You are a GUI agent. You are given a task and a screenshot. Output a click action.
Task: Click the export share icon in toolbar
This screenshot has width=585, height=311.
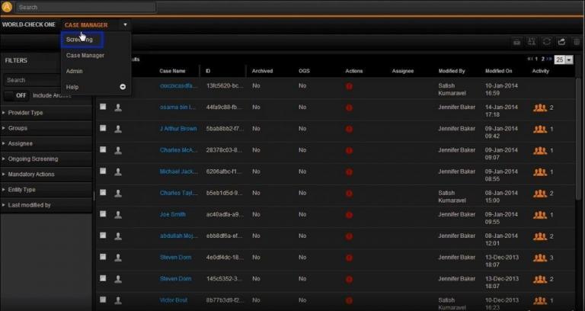coord(561,42)
